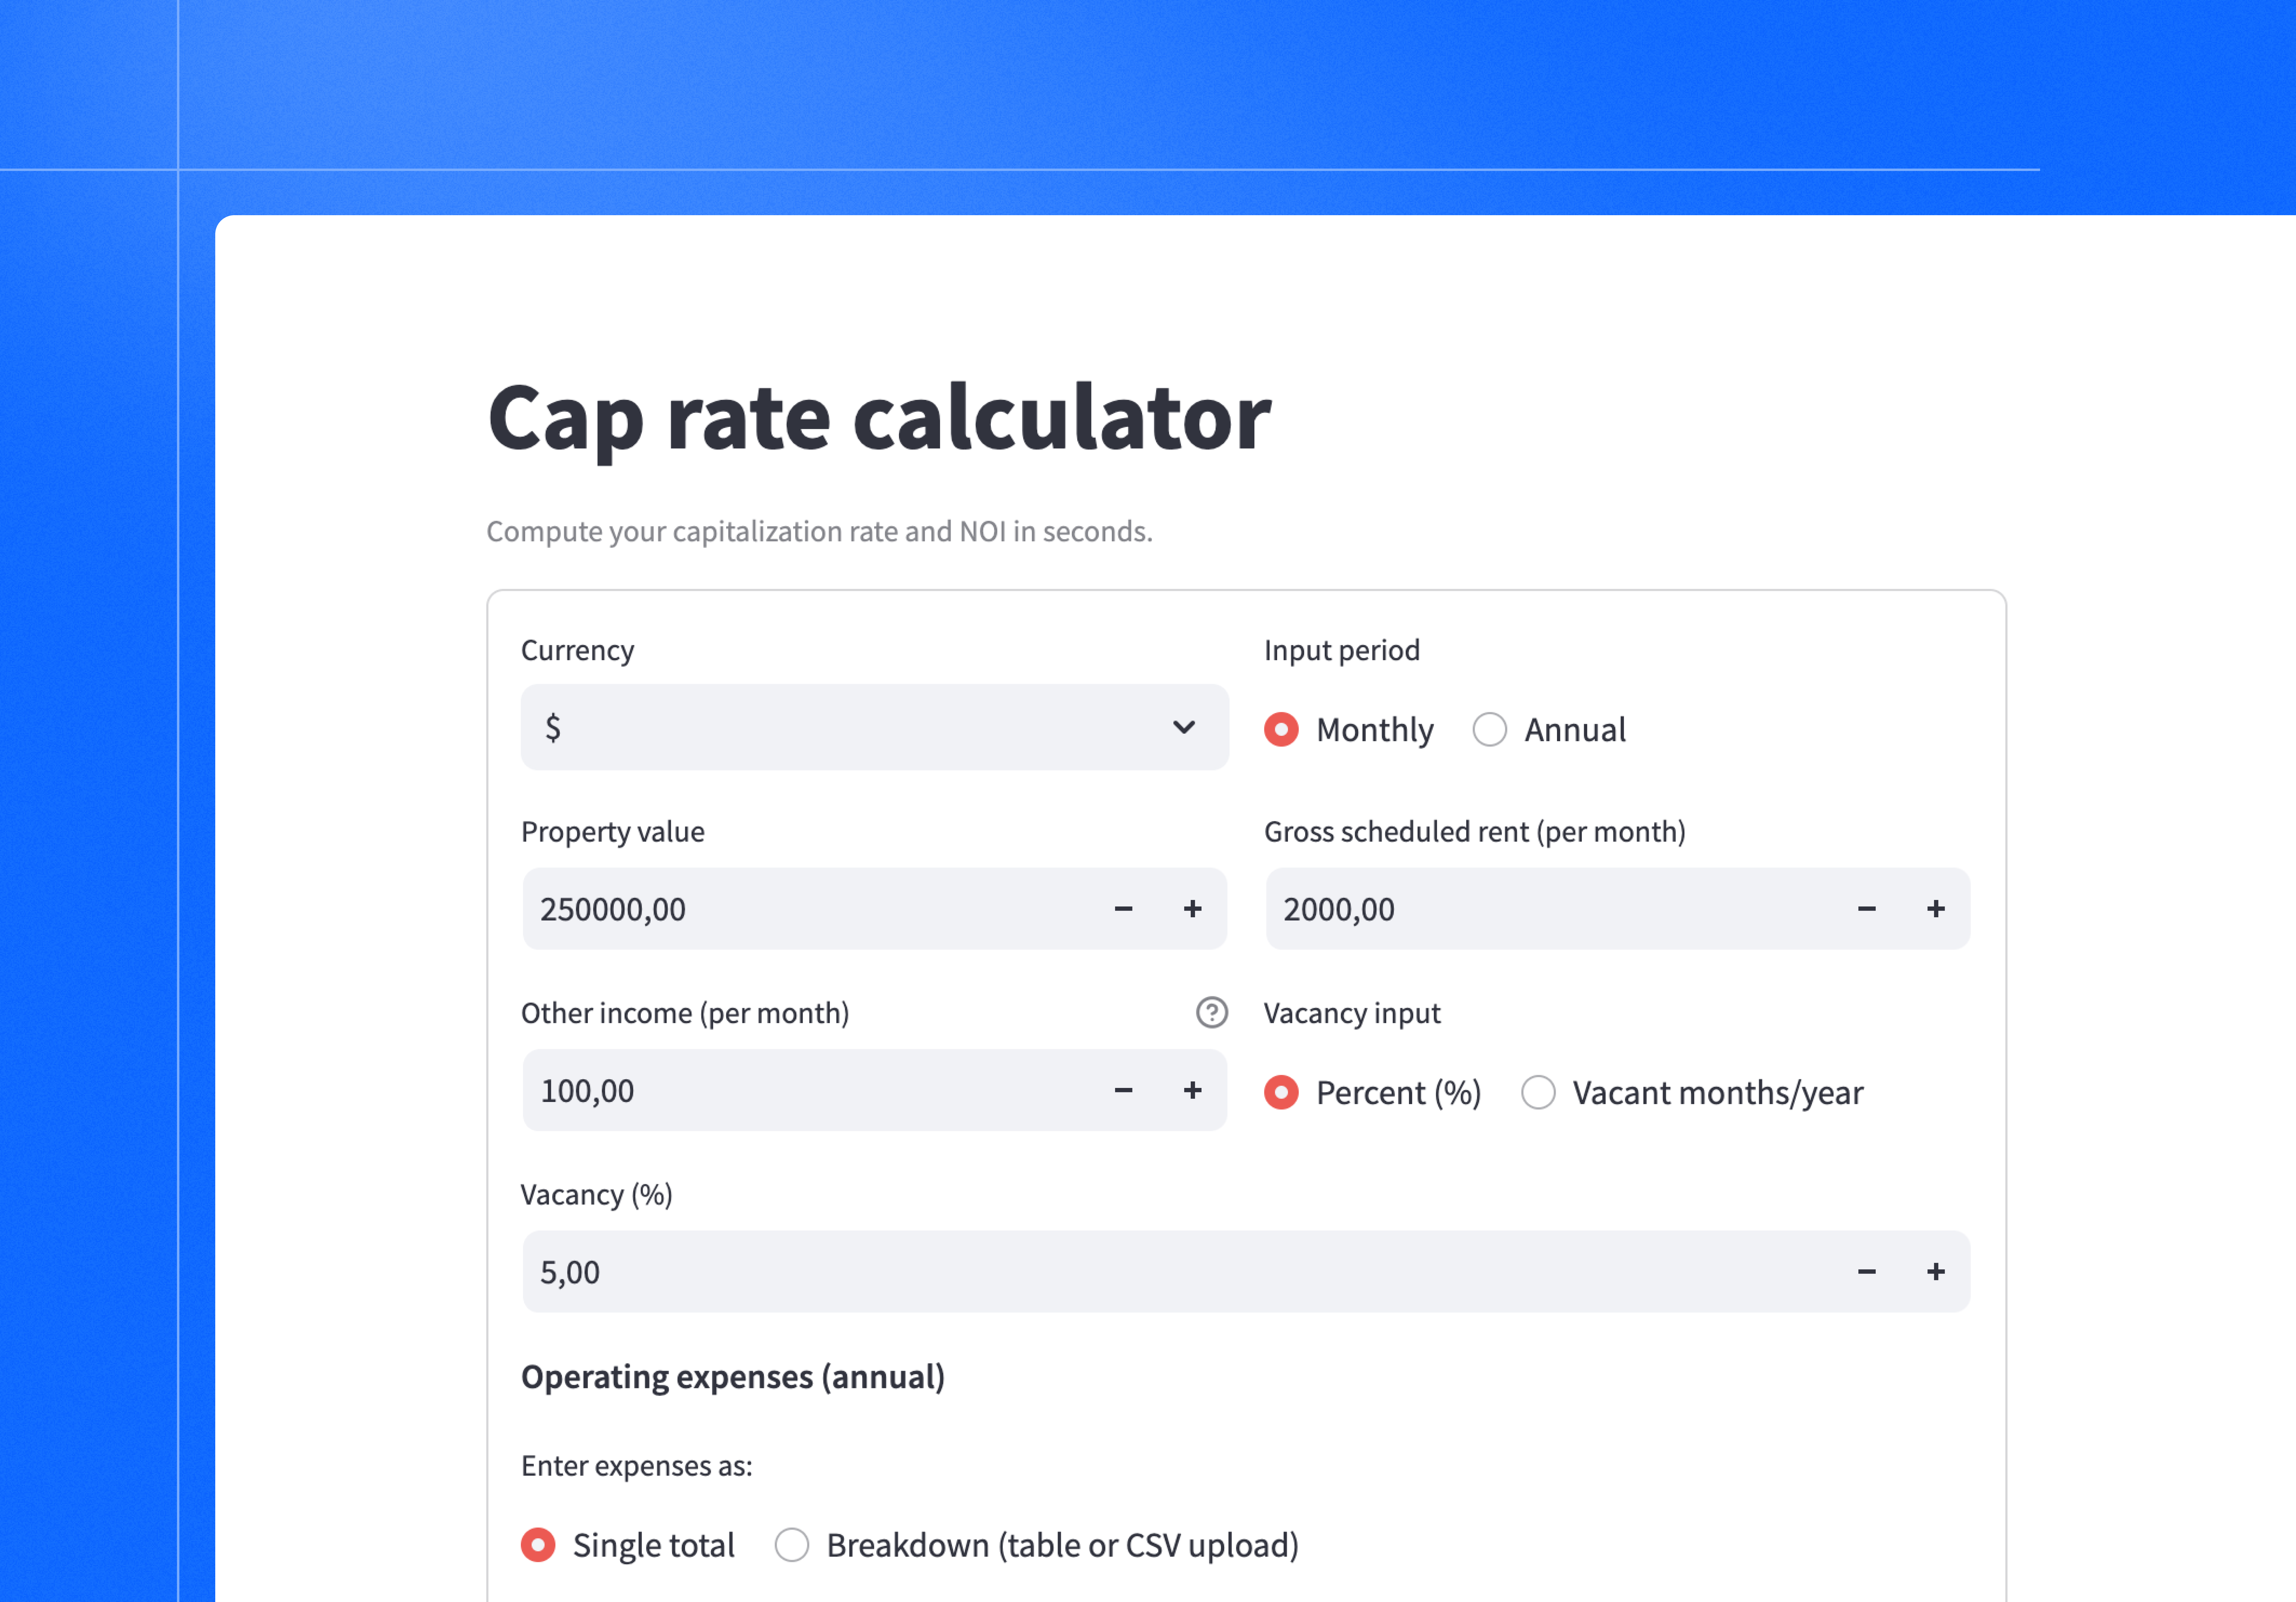Decrease Vacancy percent with minus icon
The height and width of the screenshot is (1602, 2296).
pos(1866,1272)
